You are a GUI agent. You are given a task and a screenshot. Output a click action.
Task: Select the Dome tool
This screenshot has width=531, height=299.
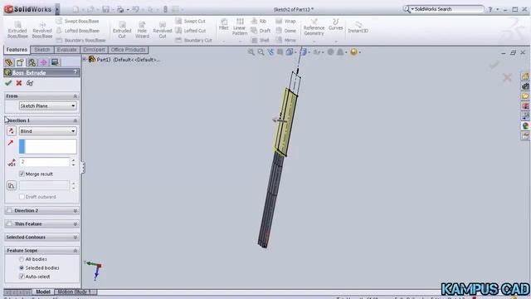tap(285, 31)
